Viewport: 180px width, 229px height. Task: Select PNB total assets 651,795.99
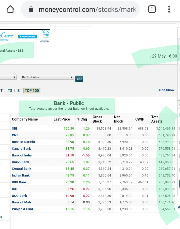tap(167, 135)
